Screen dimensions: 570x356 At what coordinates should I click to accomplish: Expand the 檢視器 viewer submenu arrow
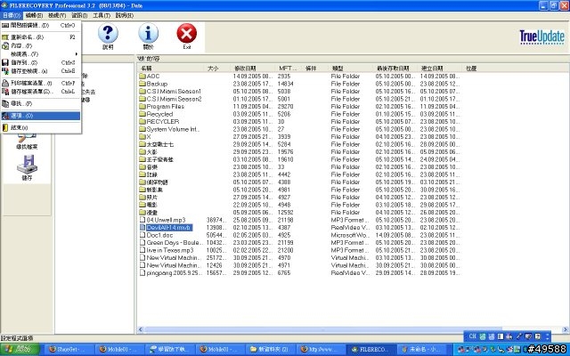77,54
